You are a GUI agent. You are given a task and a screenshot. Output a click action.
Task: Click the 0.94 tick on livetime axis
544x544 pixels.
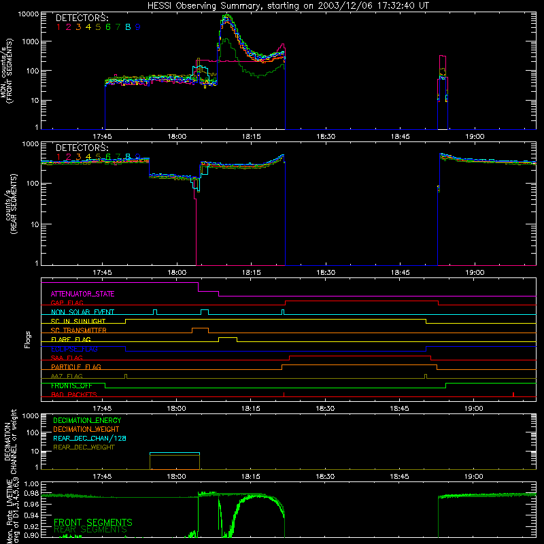[31, 515]
